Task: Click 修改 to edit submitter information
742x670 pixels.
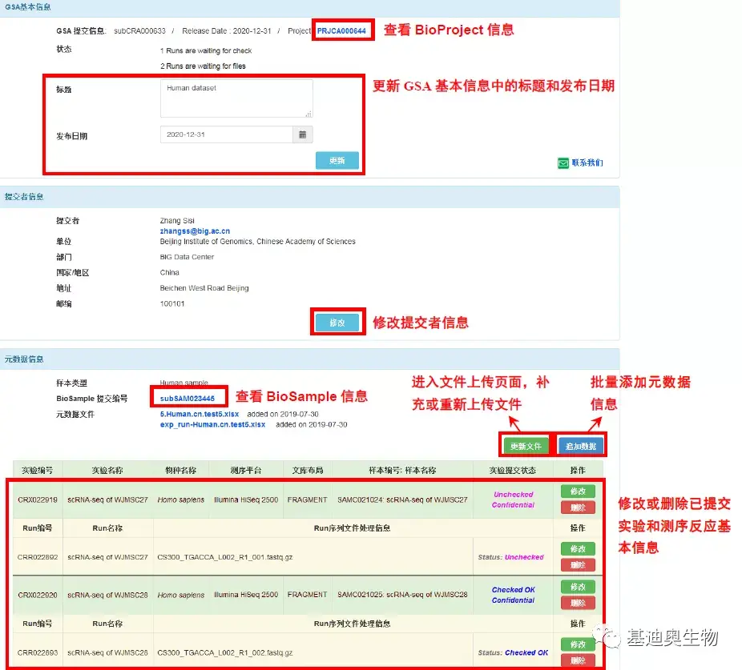Action: (337, 322)
